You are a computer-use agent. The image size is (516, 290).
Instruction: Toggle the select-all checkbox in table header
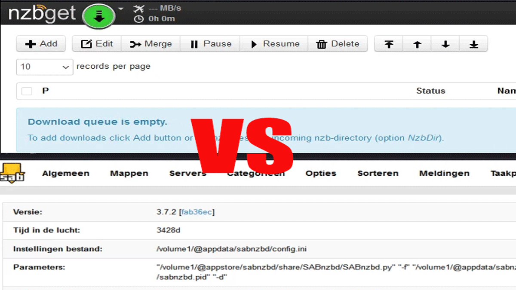click(27, 91)
